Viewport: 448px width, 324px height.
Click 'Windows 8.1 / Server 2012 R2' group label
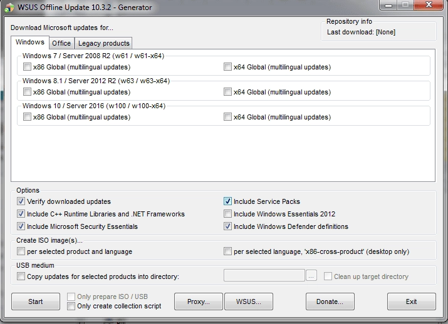96,81
